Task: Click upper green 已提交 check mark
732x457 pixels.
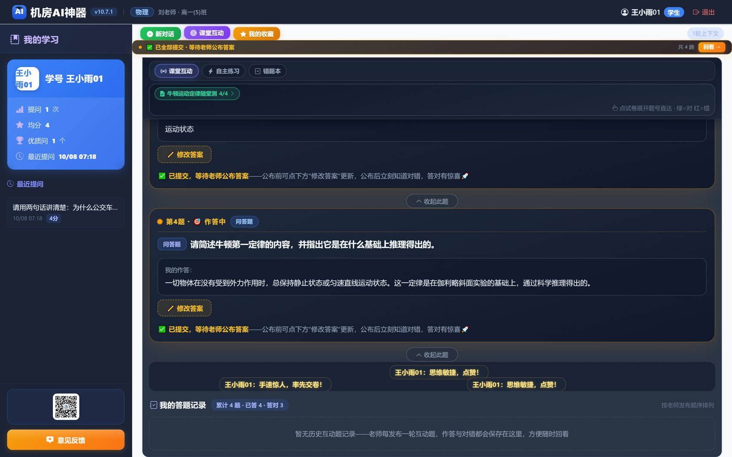Action: 162,176
